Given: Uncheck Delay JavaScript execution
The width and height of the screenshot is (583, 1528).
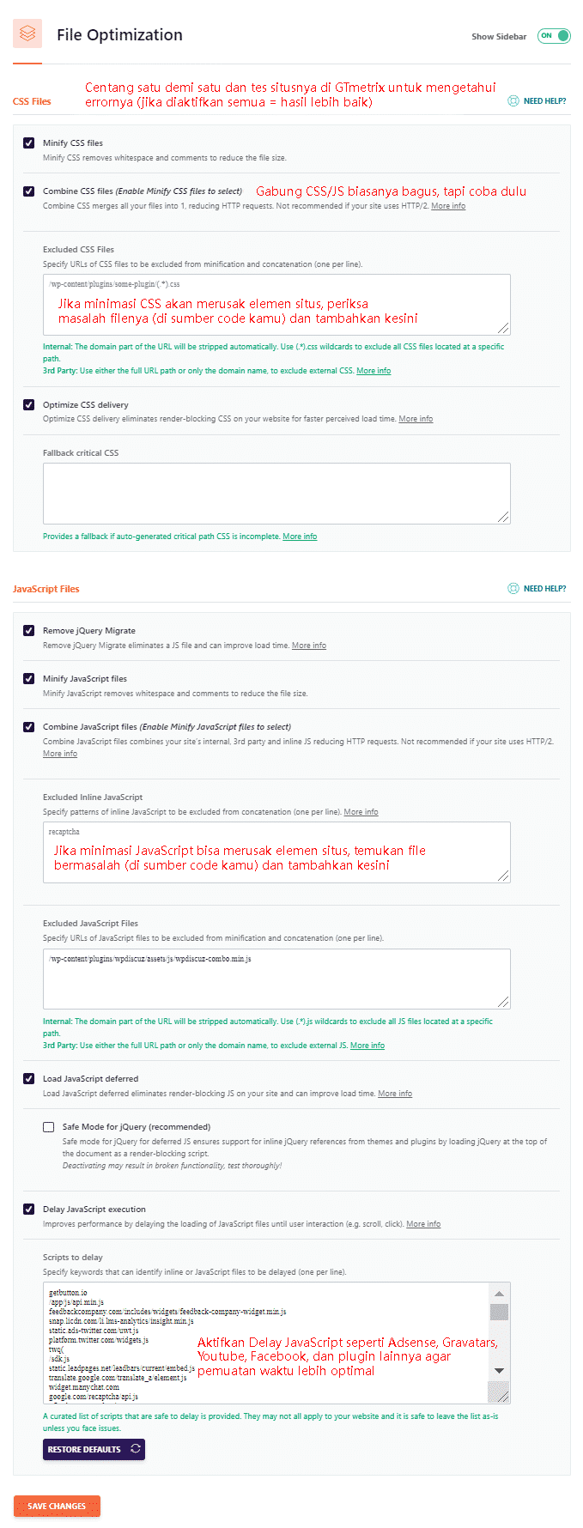Looking at the screenshot, I should 29,1210.
